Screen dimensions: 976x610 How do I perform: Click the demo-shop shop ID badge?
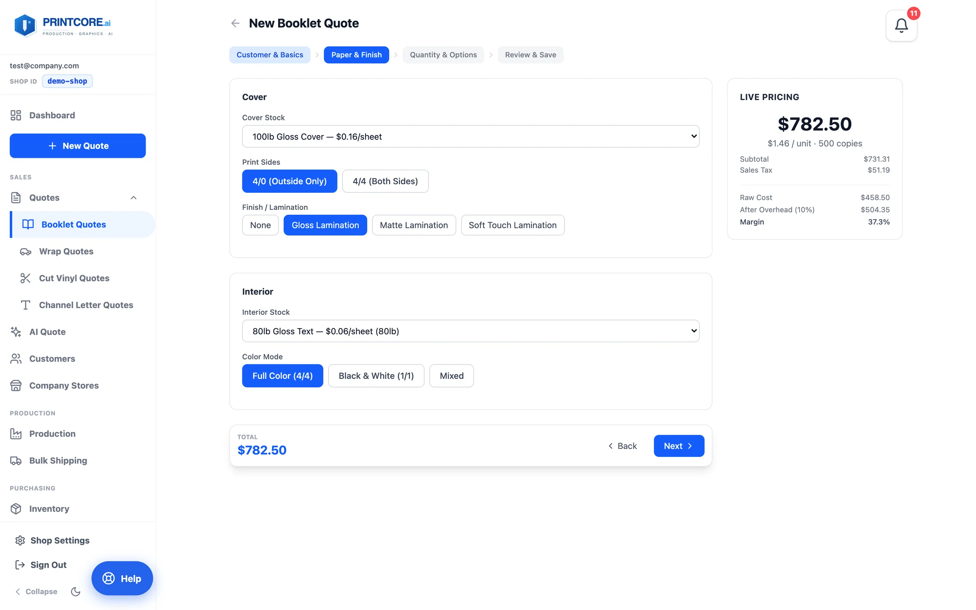[x=68, y=81]
